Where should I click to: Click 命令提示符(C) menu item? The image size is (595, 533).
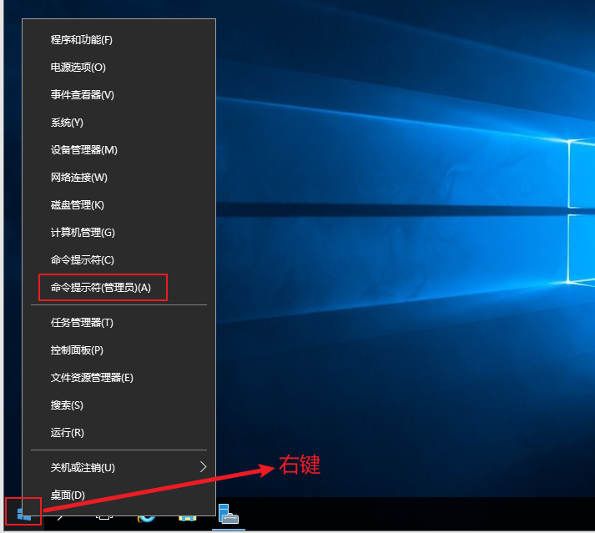point(118,260)
